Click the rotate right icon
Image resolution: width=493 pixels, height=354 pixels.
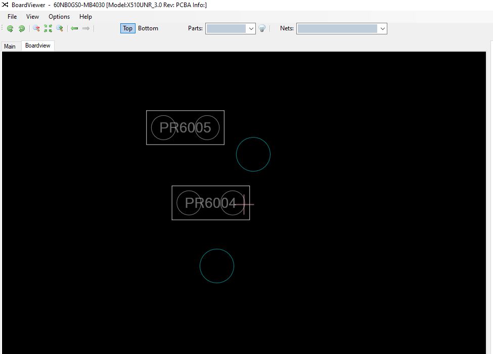22,29
